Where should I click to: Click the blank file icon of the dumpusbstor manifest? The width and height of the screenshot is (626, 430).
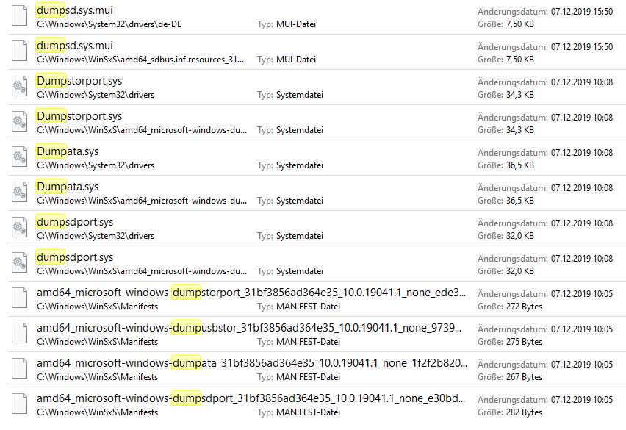[x=20, y=332]
